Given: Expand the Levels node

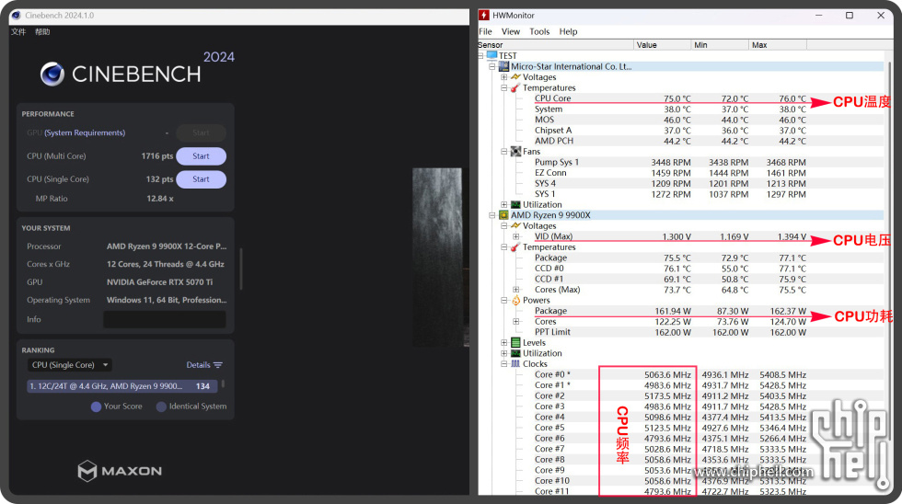Looking at the screenshot, I should (x=504, y=342).
